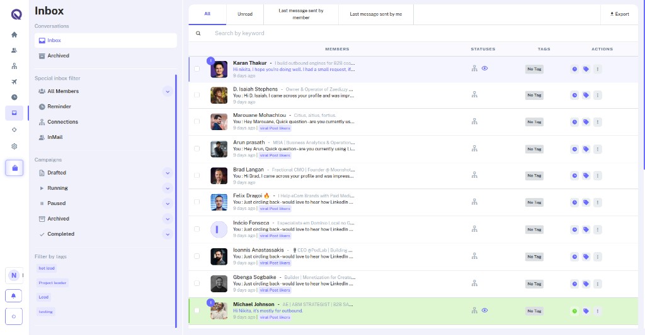
Task: Click the shopping bag icon in sidebar
Action: click(14, 168)
